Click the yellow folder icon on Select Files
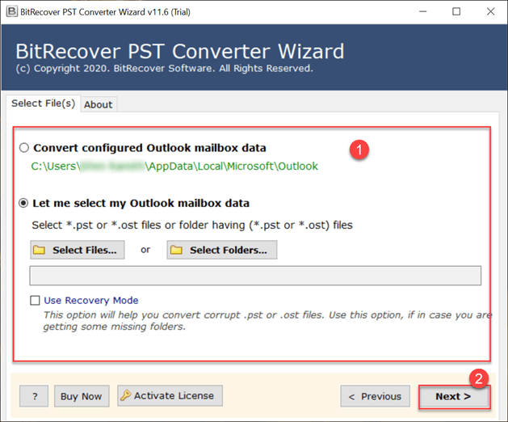 40,250
